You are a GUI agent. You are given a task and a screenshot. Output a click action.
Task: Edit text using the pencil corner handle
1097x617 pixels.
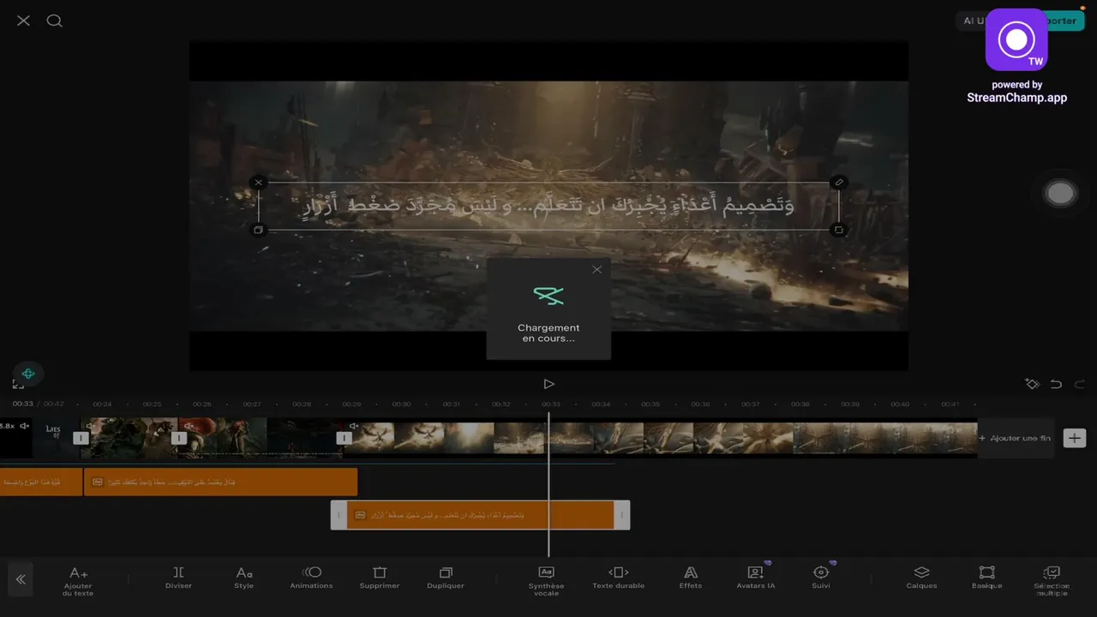click(x=839, y=183)
